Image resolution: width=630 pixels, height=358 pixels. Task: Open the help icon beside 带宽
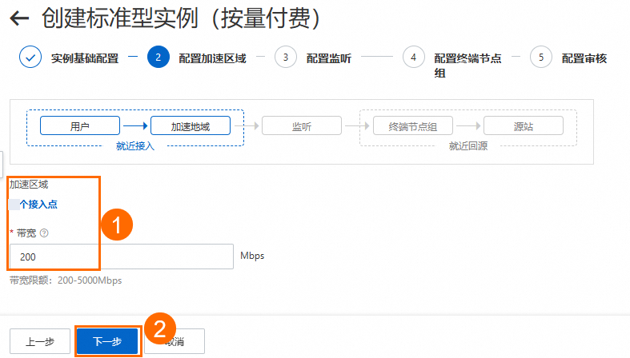[44, 233]
